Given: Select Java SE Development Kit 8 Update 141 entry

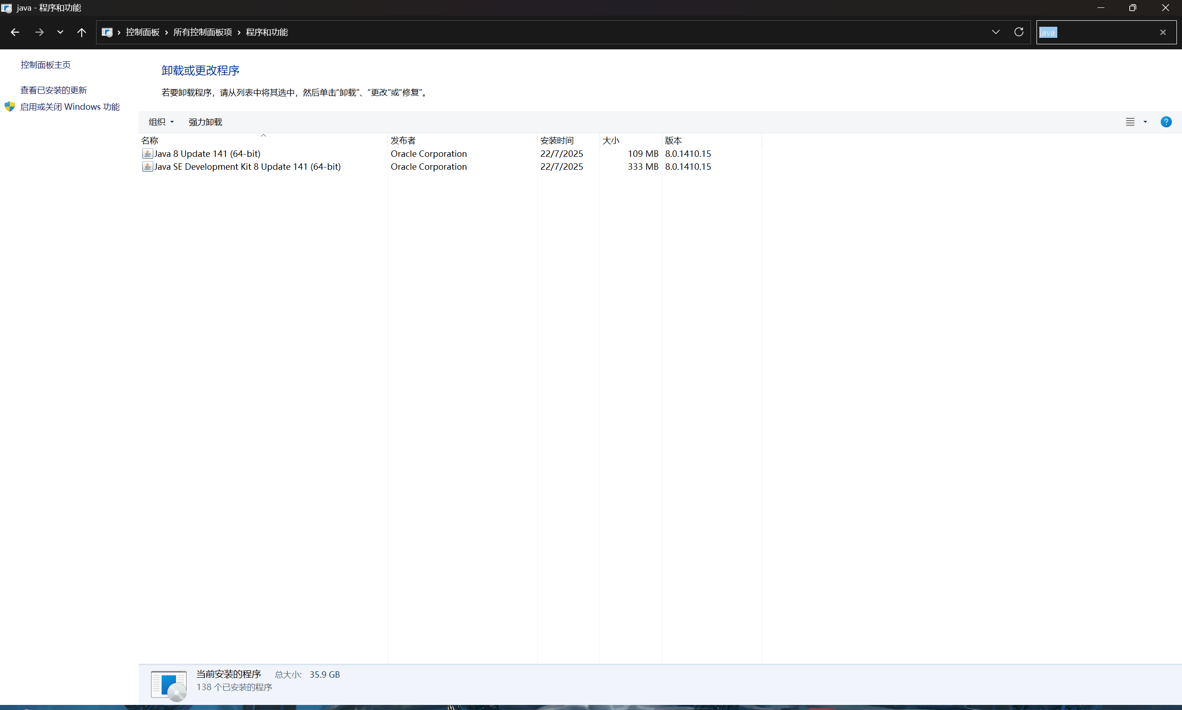Looking at the screenshot, I should [x=248, y=167].
